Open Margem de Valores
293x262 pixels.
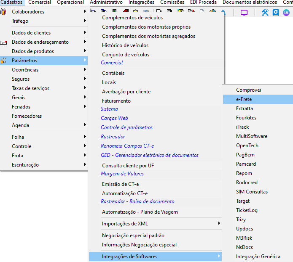(x=122, y=174)
